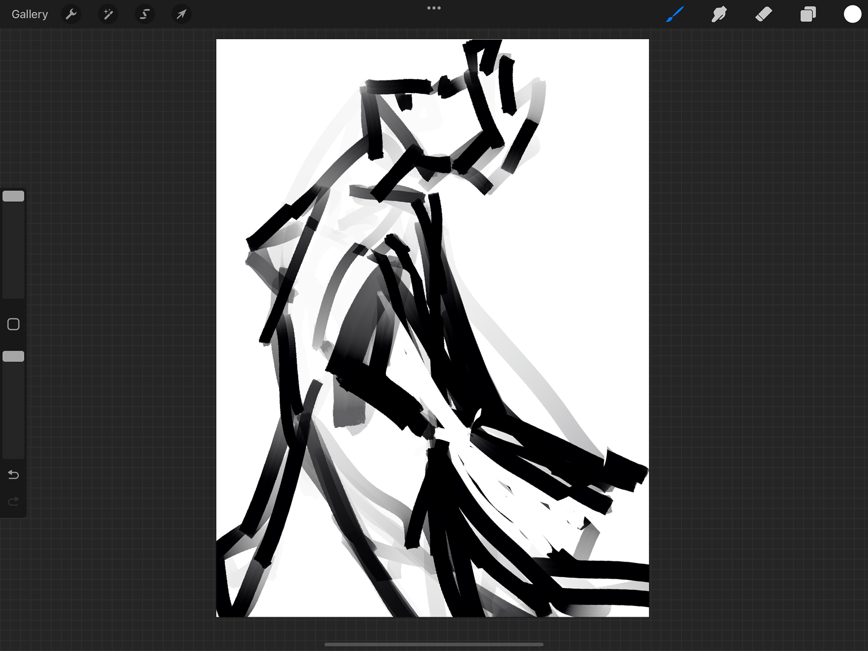
Task: Open the Layers panel
Action: click(x=808, y=14)
